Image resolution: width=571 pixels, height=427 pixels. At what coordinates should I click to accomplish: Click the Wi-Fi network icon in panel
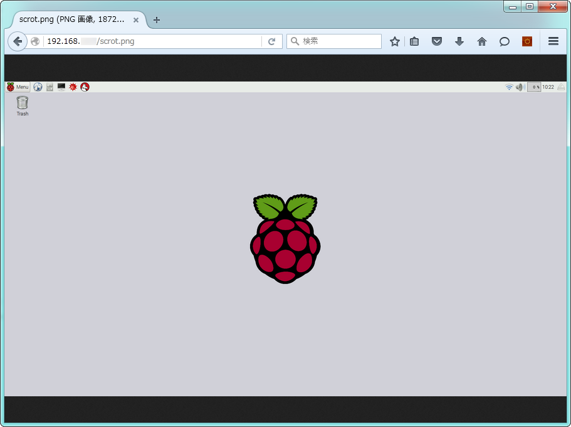tap(509, 87)
